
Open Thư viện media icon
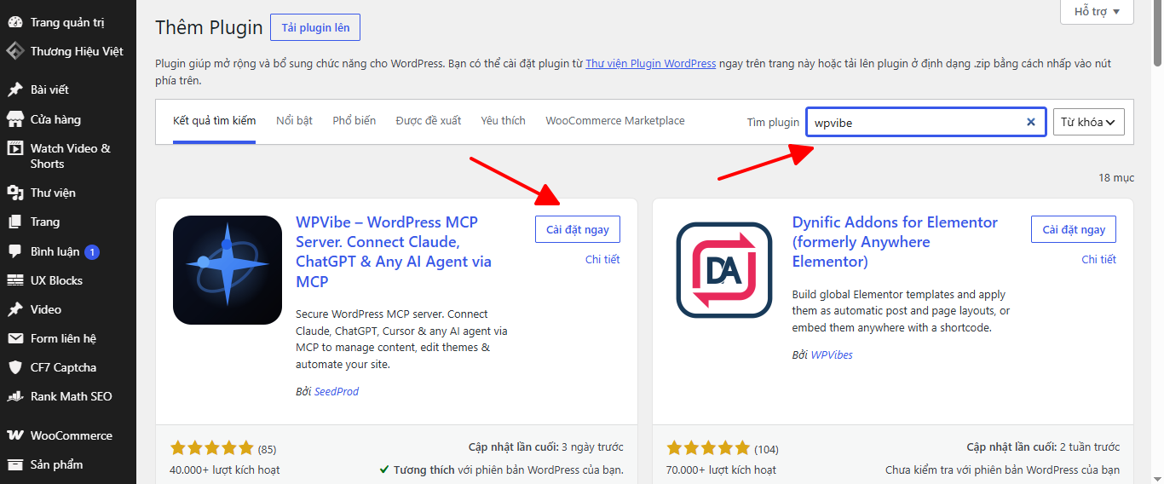point(14,193)
